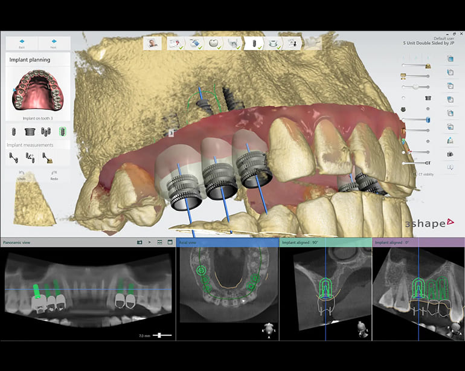465x371 pixels.
Task: Choose implant angle measurement tool
Action: tap(30, 158)
